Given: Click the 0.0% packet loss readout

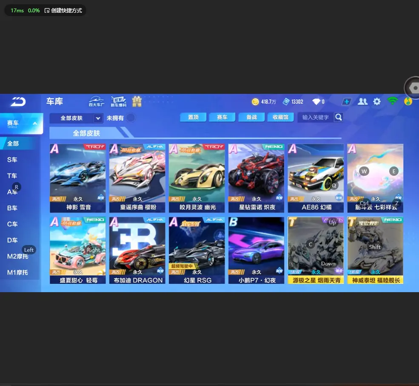Looking at the screenshot, I should point(34,10).
